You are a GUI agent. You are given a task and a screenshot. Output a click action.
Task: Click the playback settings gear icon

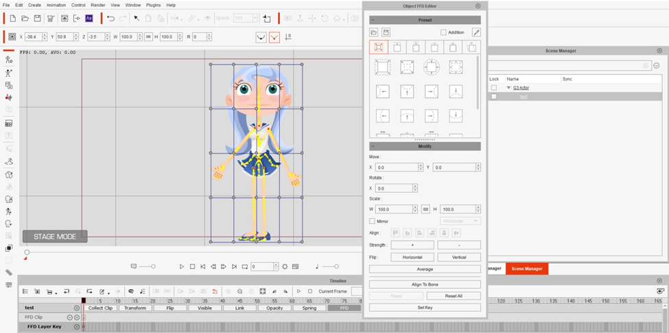[285, 266]
